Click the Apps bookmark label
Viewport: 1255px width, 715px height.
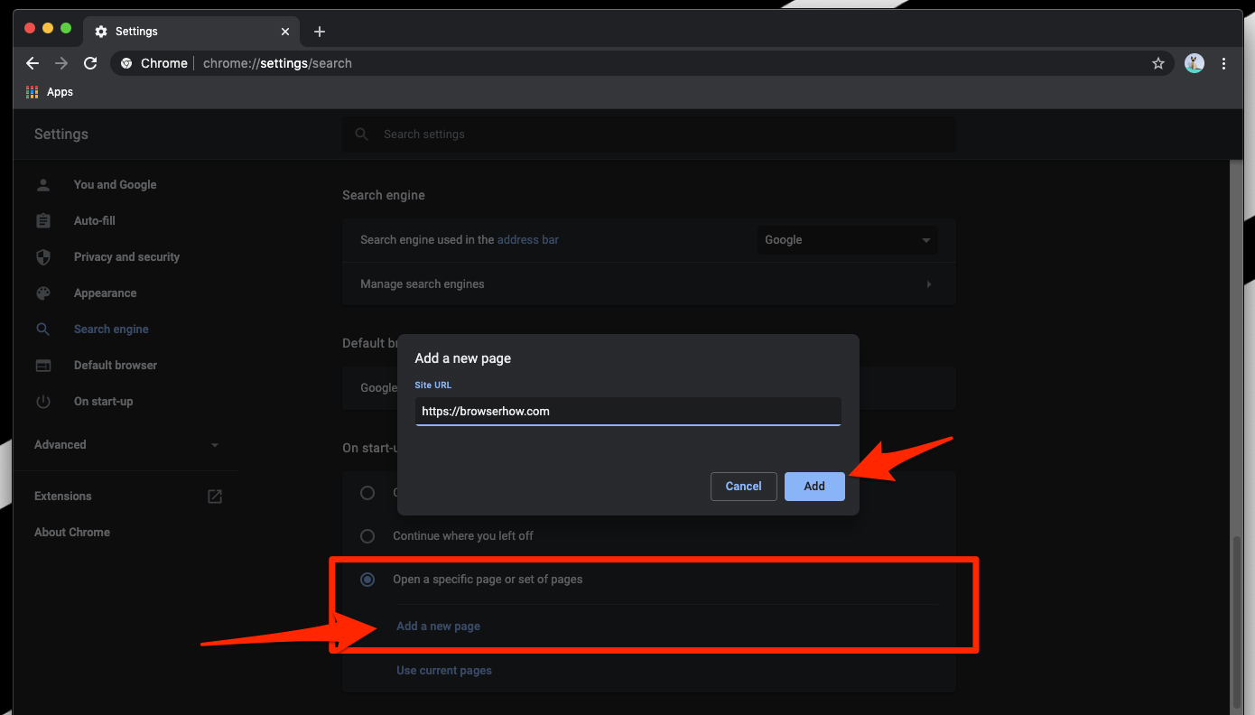click(60, 92)
